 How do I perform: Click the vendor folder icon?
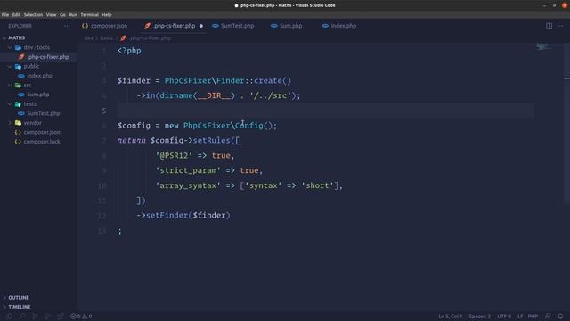18,123
